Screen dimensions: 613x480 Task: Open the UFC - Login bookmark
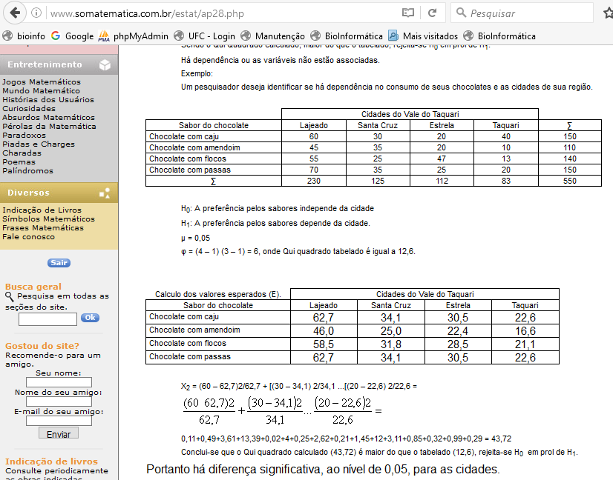205,36
